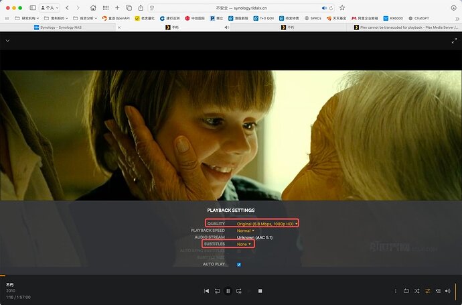
Task: Stop playback with the square button
Action: pyautogui.click(x=260, y=291)
